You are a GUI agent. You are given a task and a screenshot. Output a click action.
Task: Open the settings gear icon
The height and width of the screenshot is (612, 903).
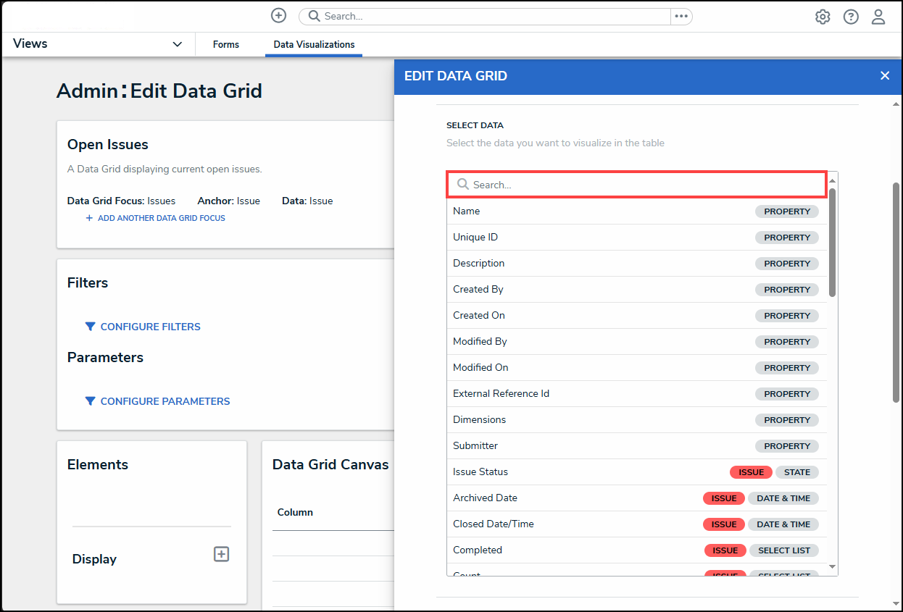click(x=823, y=17)
